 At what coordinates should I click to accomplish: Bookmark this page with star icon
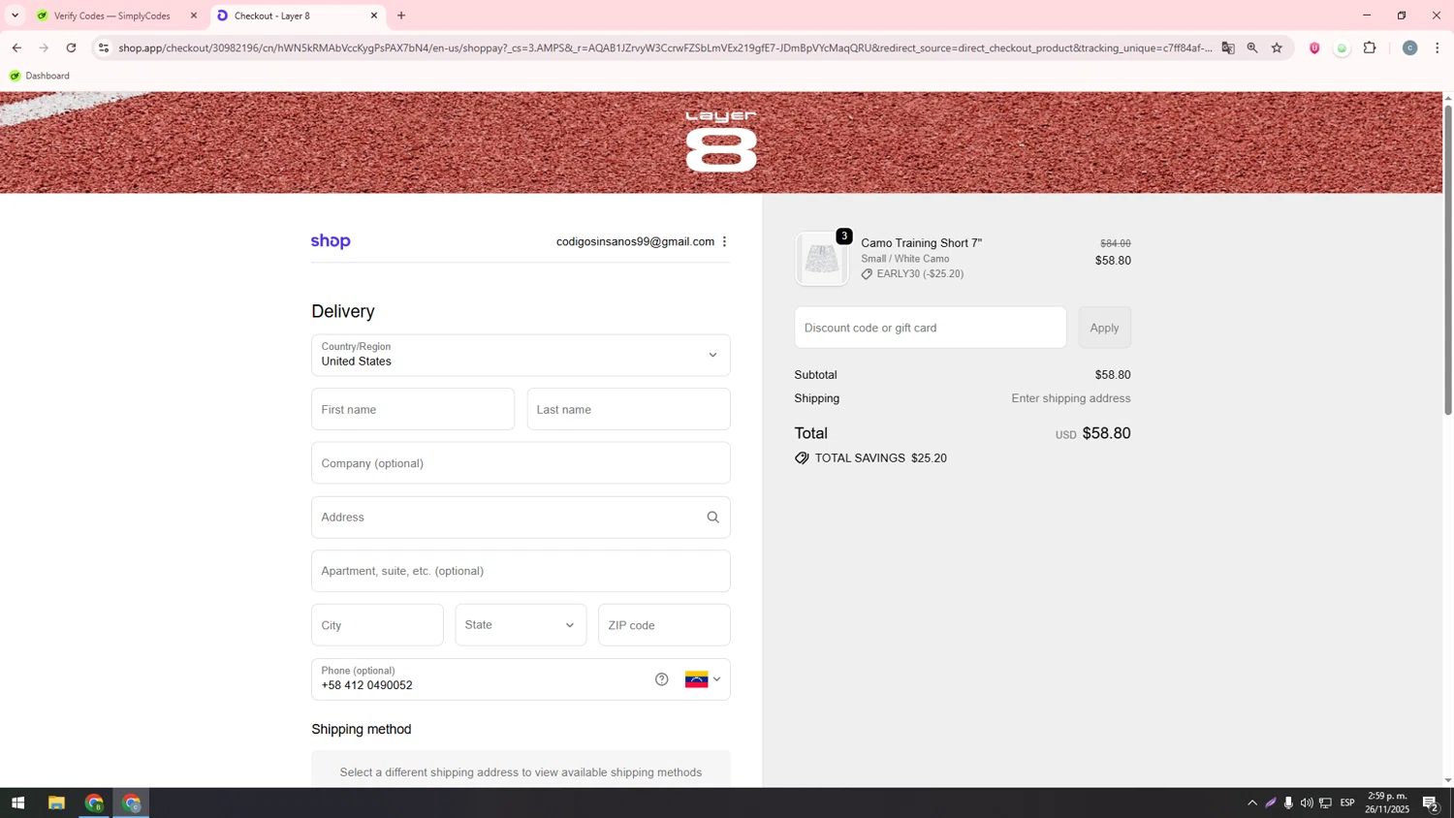tap(1277, 47)
